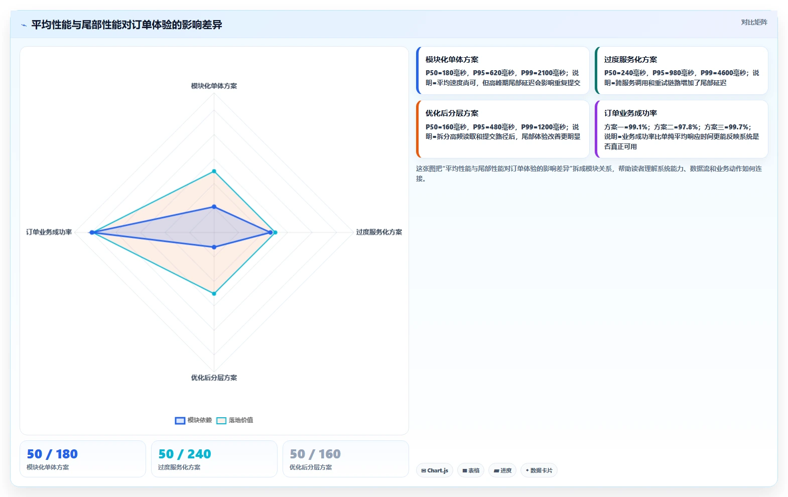Screen dimensions: 788x497
Task: Click the 落地价值 legend label
Action: click(241, 420)
